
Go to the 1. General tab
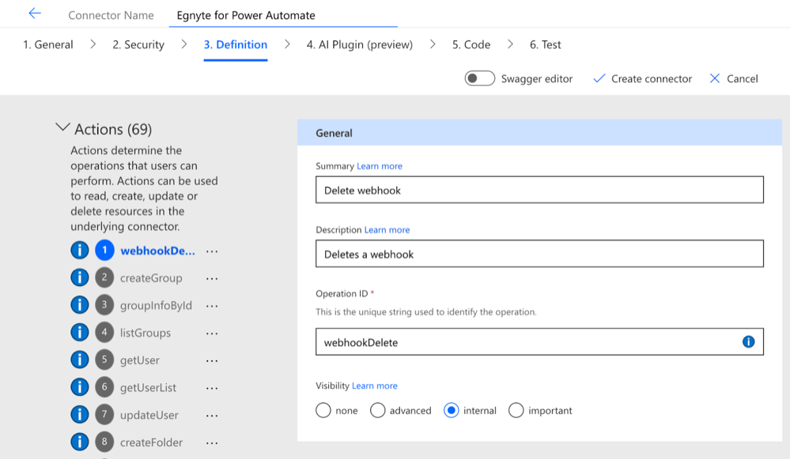(x=48, y=45)
